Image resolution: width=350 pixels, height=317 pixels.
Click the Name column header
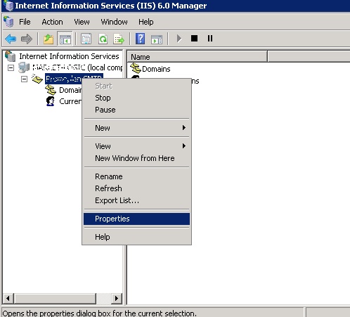click(x=197, y=57)
